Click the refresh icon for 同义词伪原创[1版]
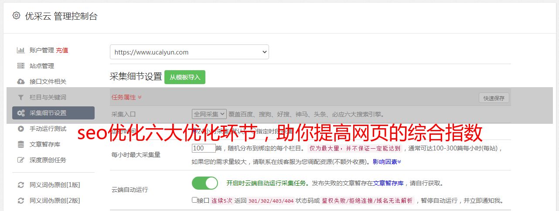The width and height of the screenshot is (559, 211). coord(20,185)
